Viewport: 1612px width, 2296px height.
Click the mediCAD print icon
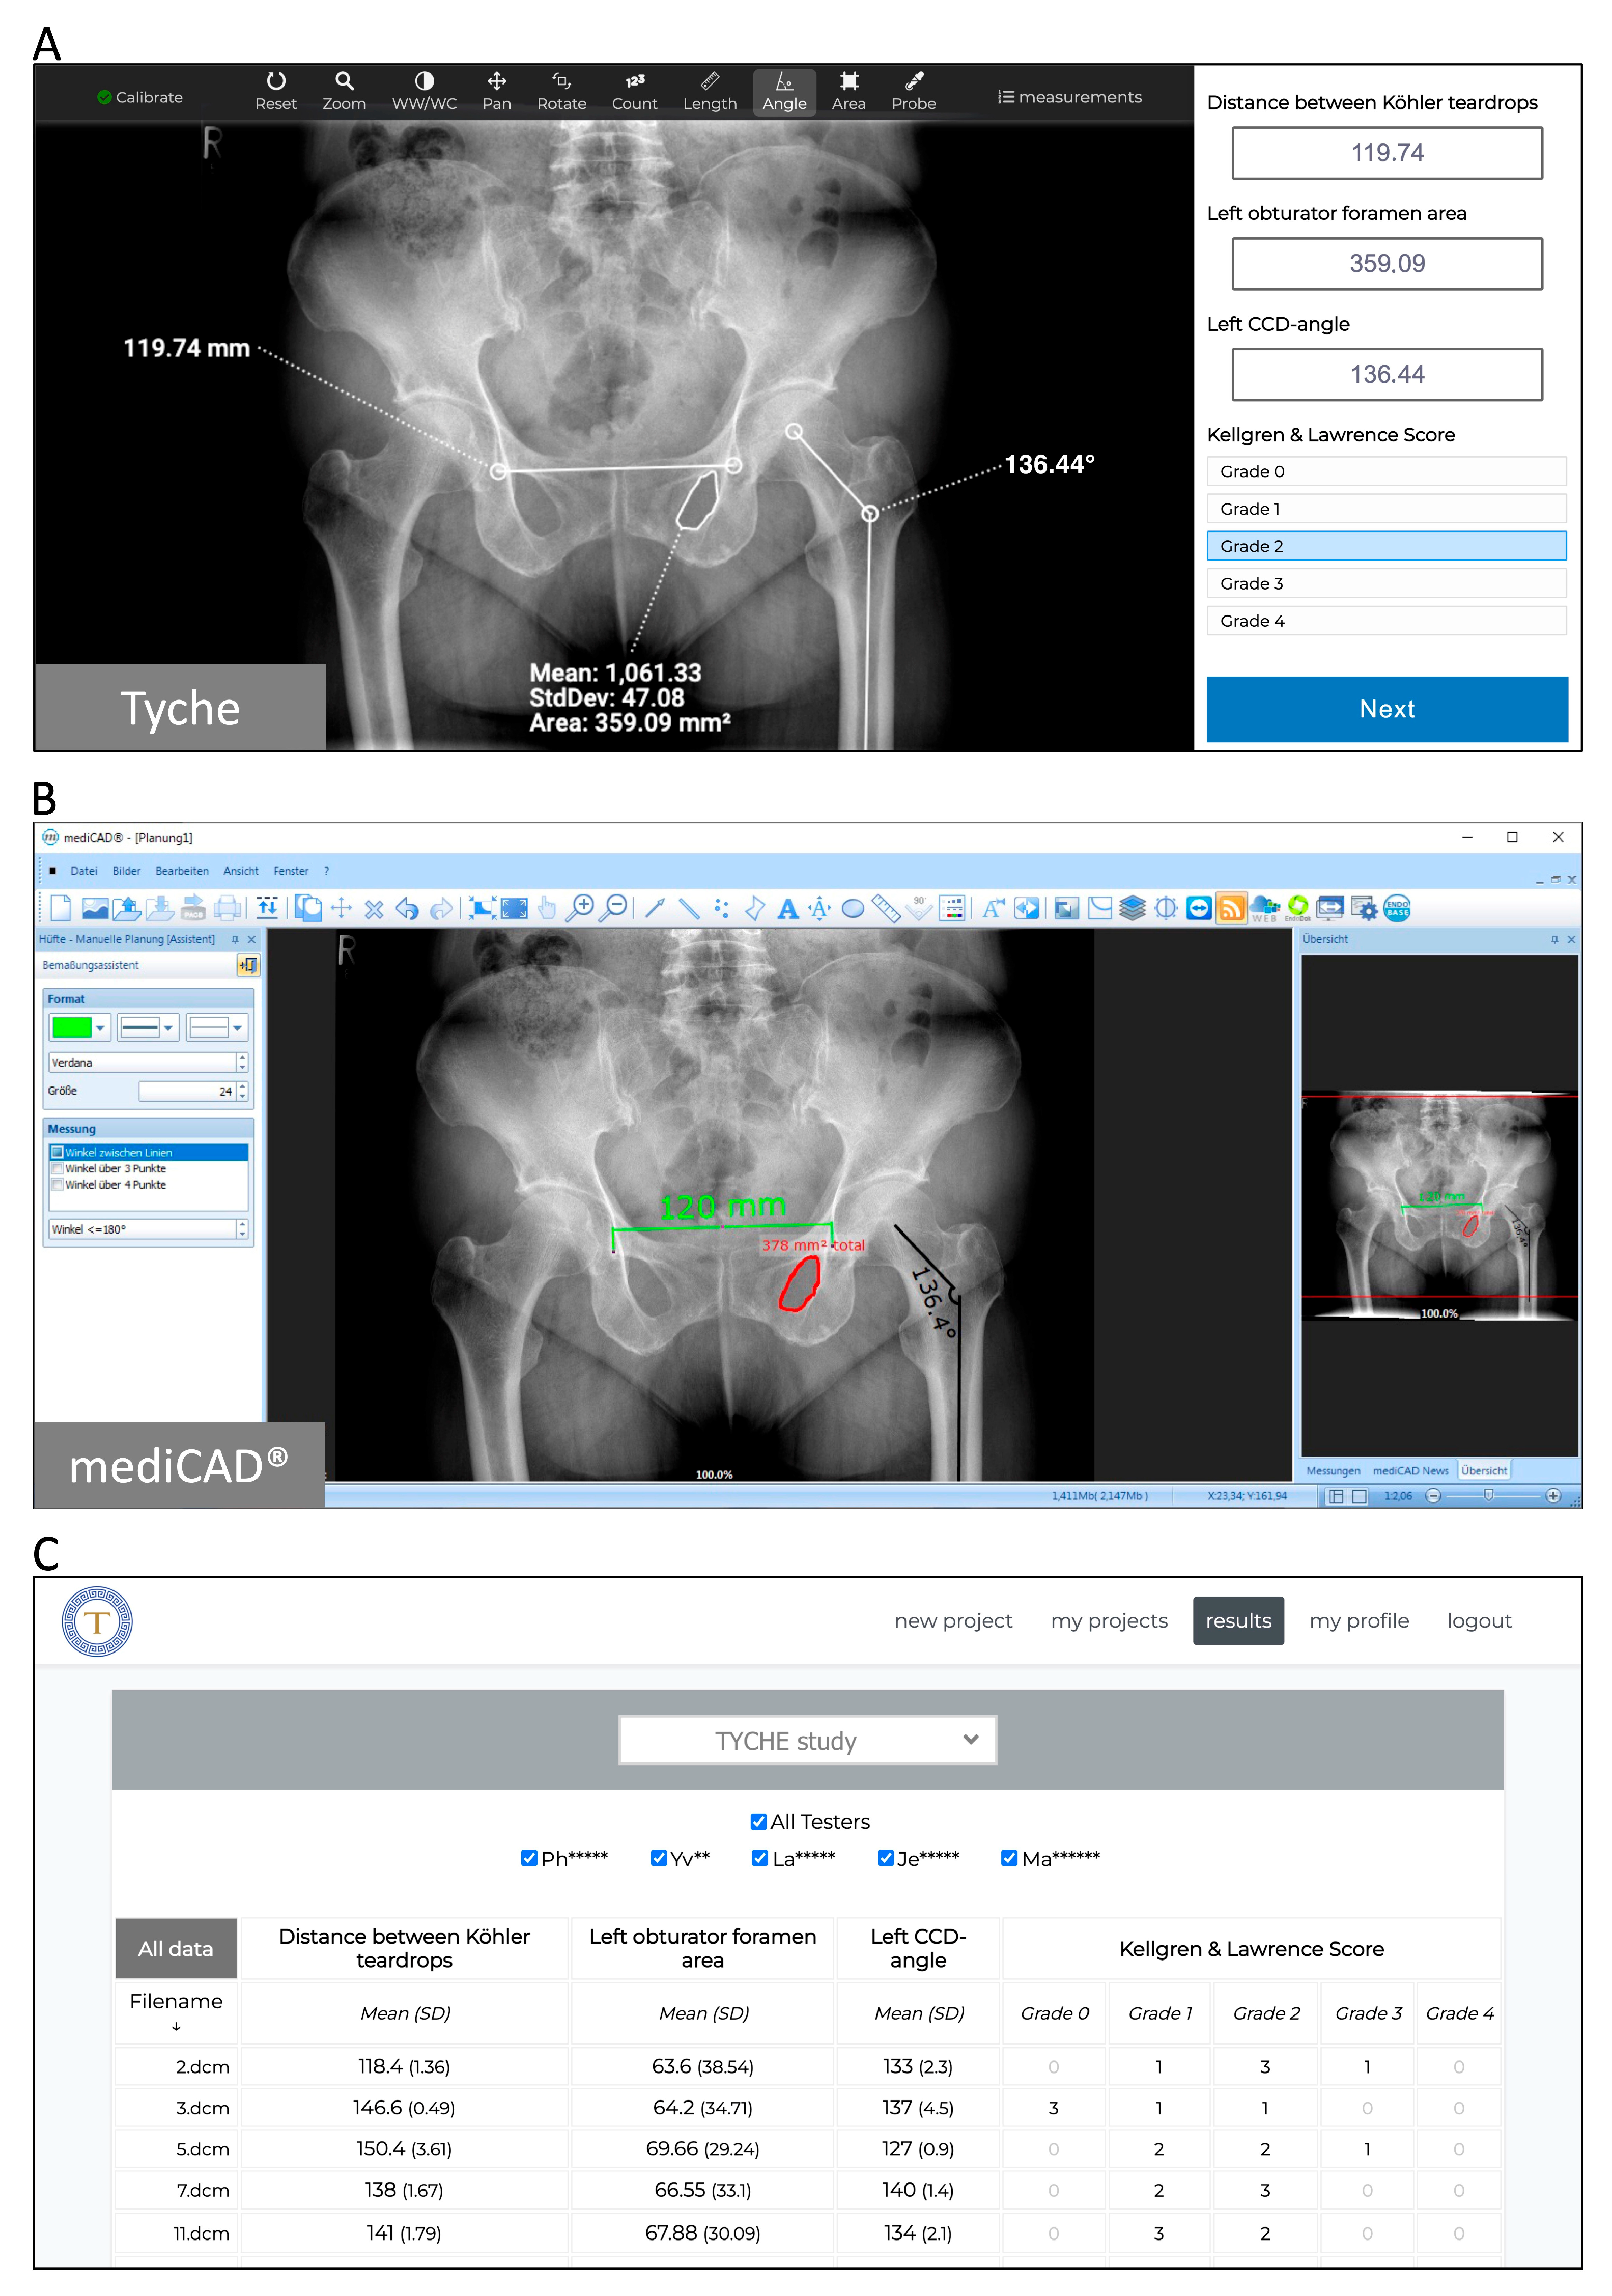click(228, 908)
